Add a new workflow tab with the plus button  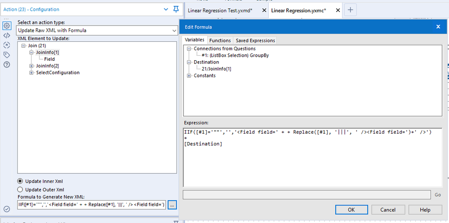(350, 10)
